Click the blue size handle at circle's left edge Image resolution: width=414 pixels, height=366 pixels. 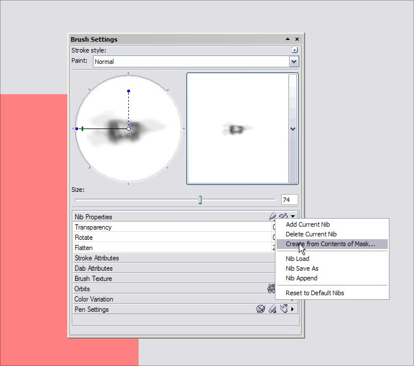[76, 129]
